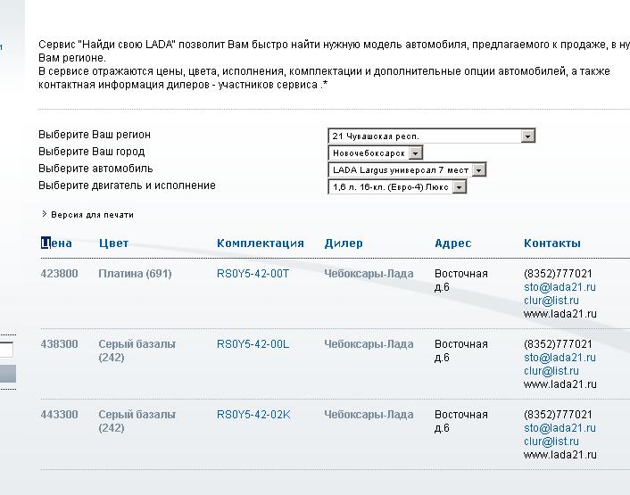This screenshot has width=630, height=495.
Task: Click clur@list.ru email in second row
Action: [x=551, y=371]
